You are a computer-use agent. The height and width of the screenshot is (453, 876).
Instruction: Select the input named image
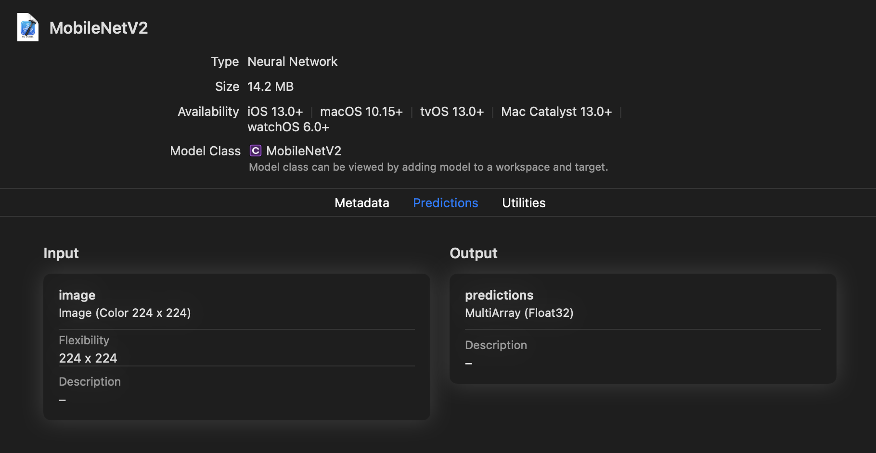tap(77, 295)
